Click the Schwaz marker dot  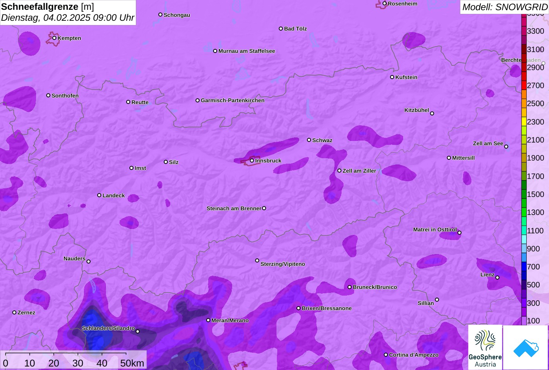click(x=309, y=140)
